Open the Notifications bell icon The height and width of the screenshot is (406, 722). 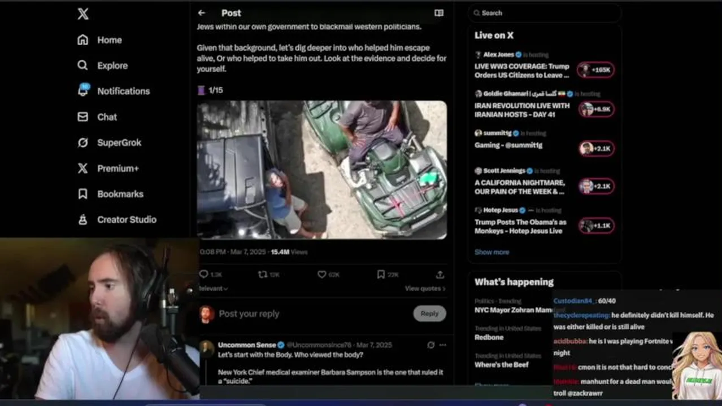click(x=83, y=90)
